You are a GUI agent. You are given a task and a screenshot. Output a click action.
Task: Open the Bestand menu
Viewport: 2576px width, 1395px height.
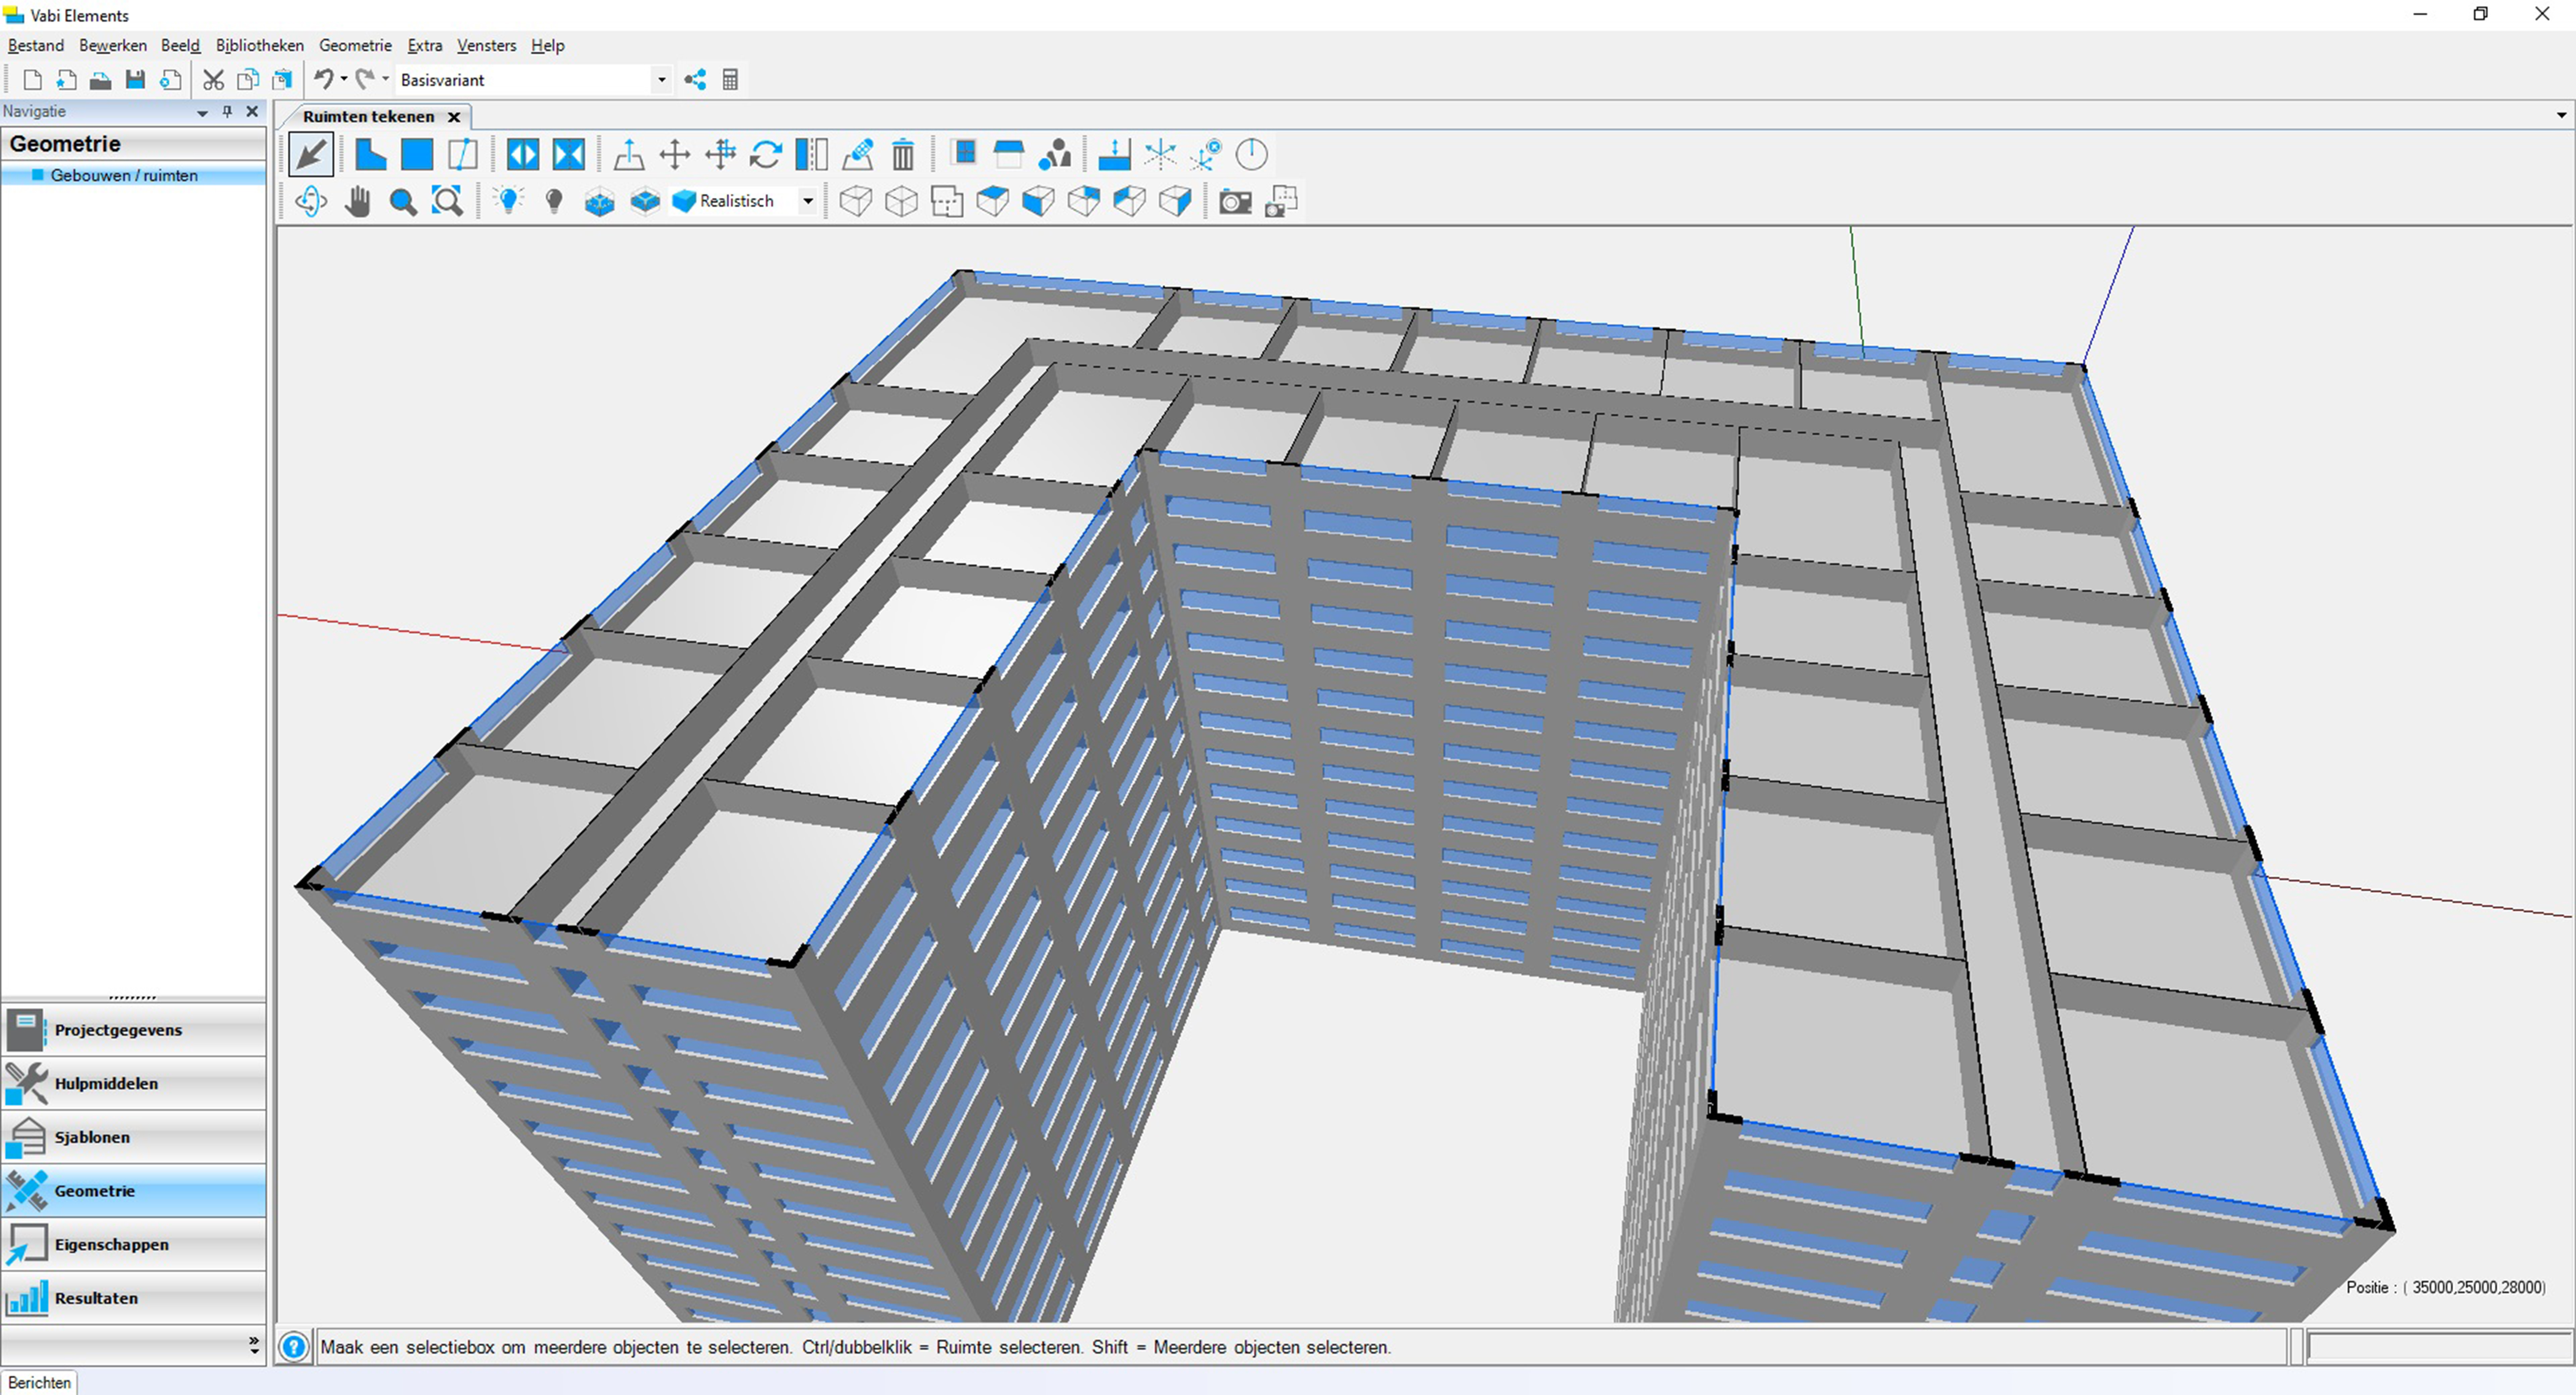point(36,46)
